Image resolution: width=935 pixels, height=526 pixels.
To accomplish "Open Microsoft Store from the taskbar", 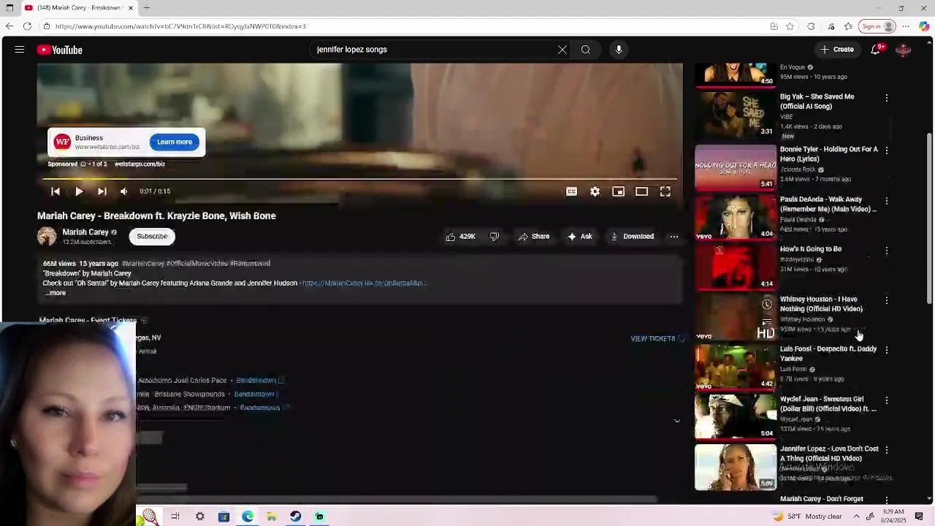I will coord(224,517).
